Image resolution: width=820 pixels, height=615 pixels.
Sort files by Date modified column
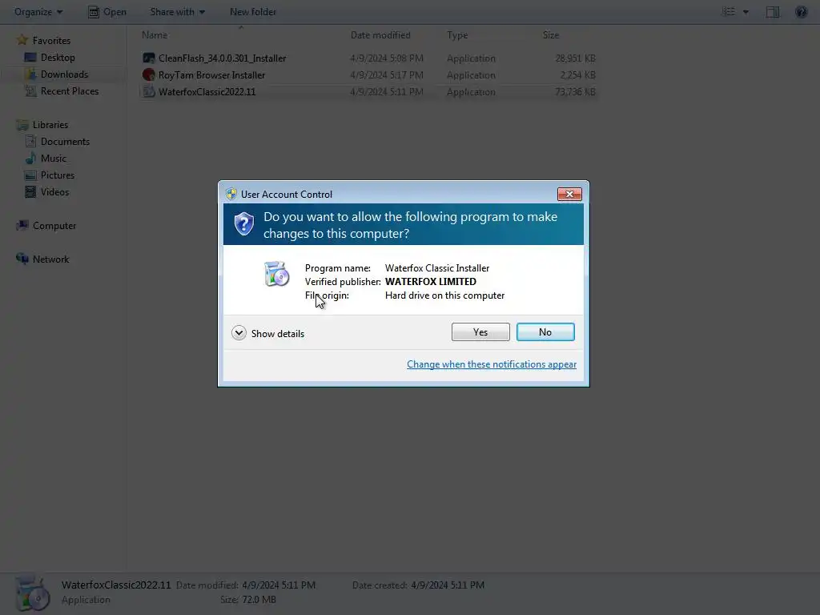coord(380,35)
